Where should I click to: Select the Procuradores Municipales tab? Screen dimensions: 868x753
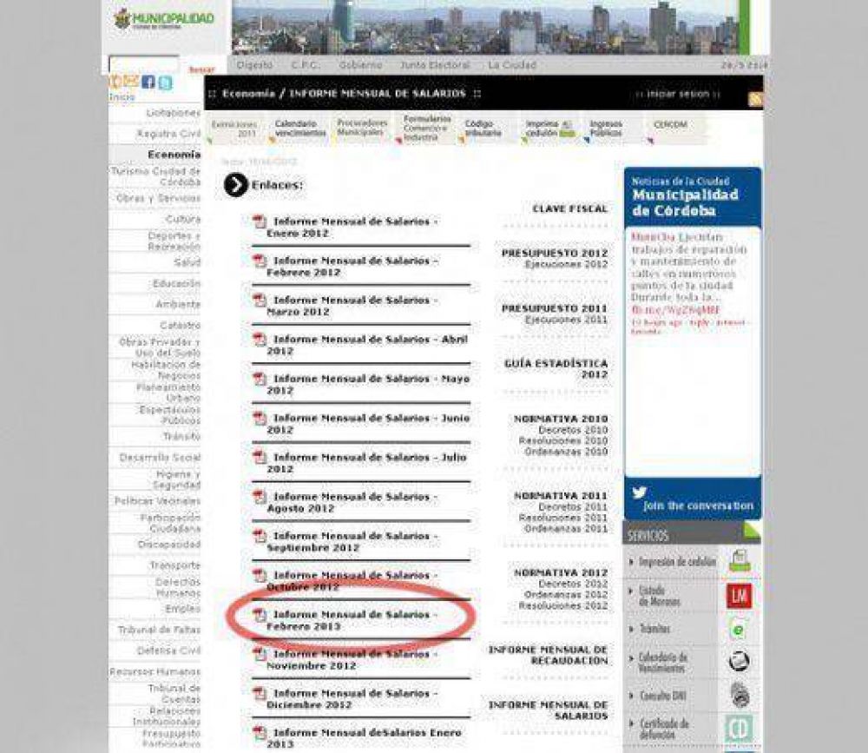click(x=363, y=128)
